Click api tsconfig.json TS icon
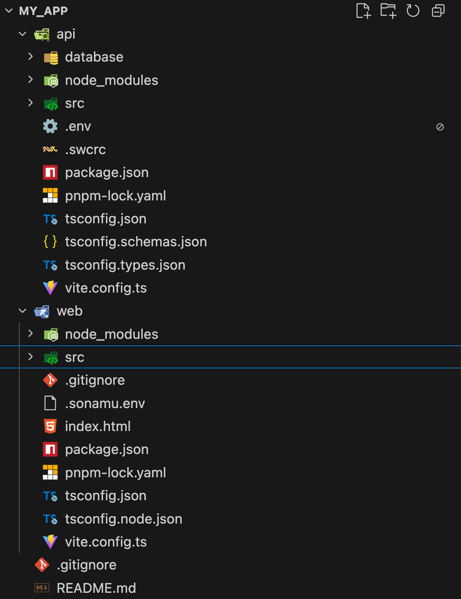 [x=50, y=219]
